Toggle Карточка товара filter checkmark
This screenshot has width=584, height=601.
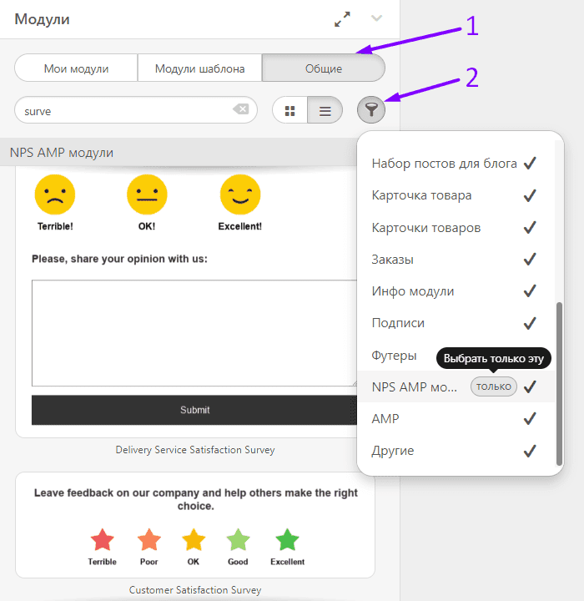click(x=529, y=195)
